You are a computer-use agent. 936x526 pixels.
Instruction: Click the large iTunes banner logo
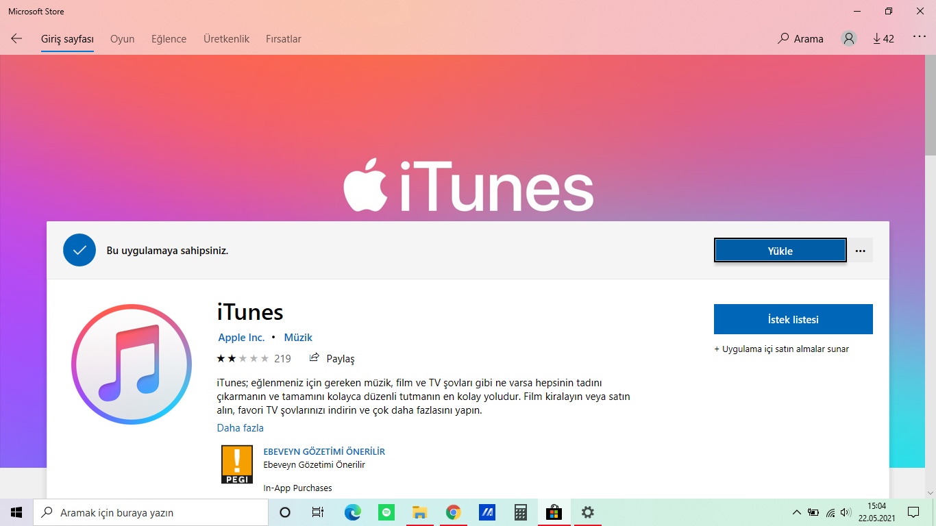(x=468, y=185)
